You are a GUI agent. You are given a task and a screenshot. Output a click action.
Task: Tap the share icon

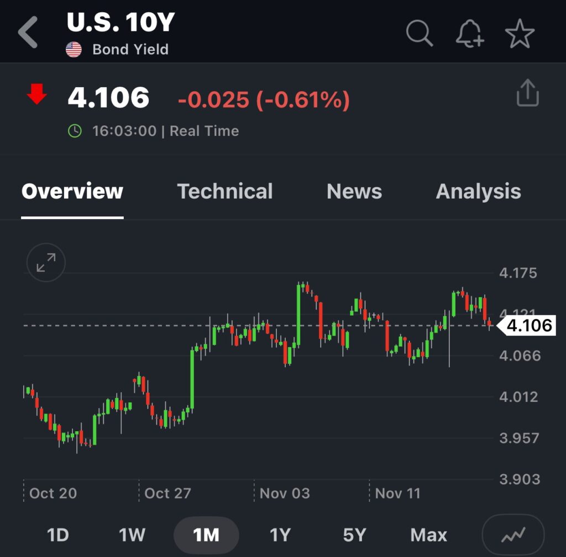527,93
